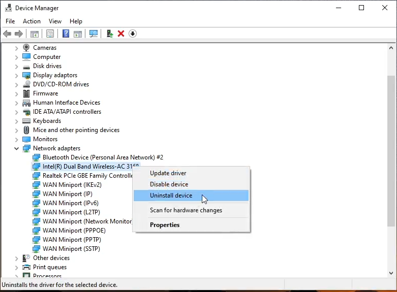Expand the Cameras node
Screen dimensions: 397x292
pos(16,48)
